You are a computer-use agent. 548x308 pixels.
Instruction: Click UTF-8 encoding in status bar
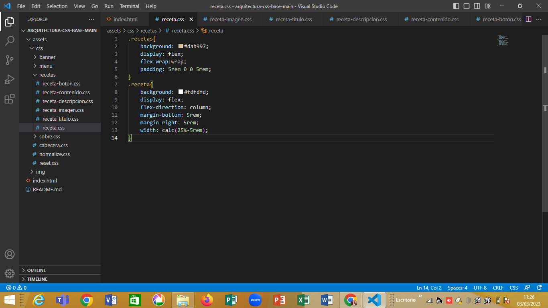[x=480, y=288]
